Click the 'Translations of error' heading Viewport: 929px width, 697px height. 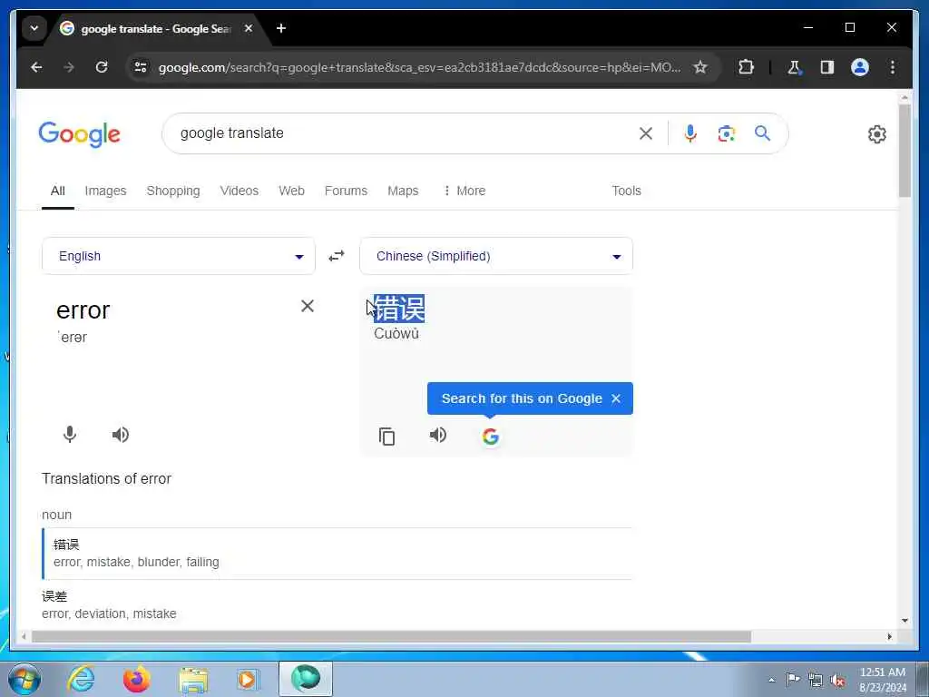pyautogui.click(x=107, y=479)
